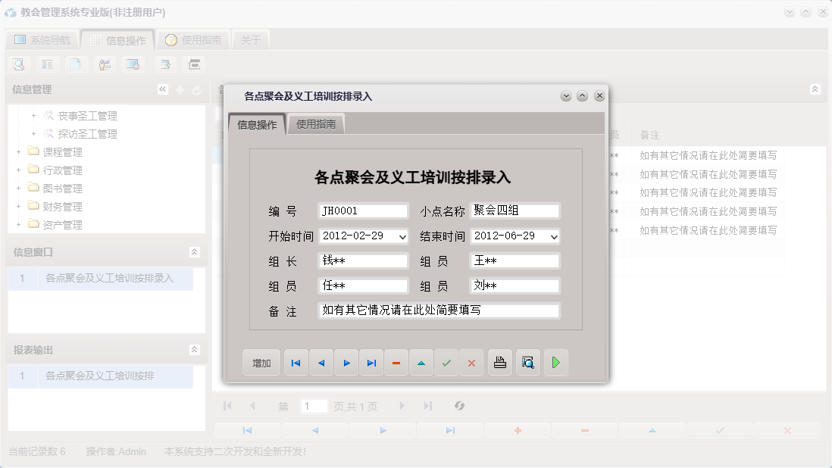The height and width of the screenshot is (468, 832).
Task: Click the 备注 input field
Action: (x=438, y=310)
